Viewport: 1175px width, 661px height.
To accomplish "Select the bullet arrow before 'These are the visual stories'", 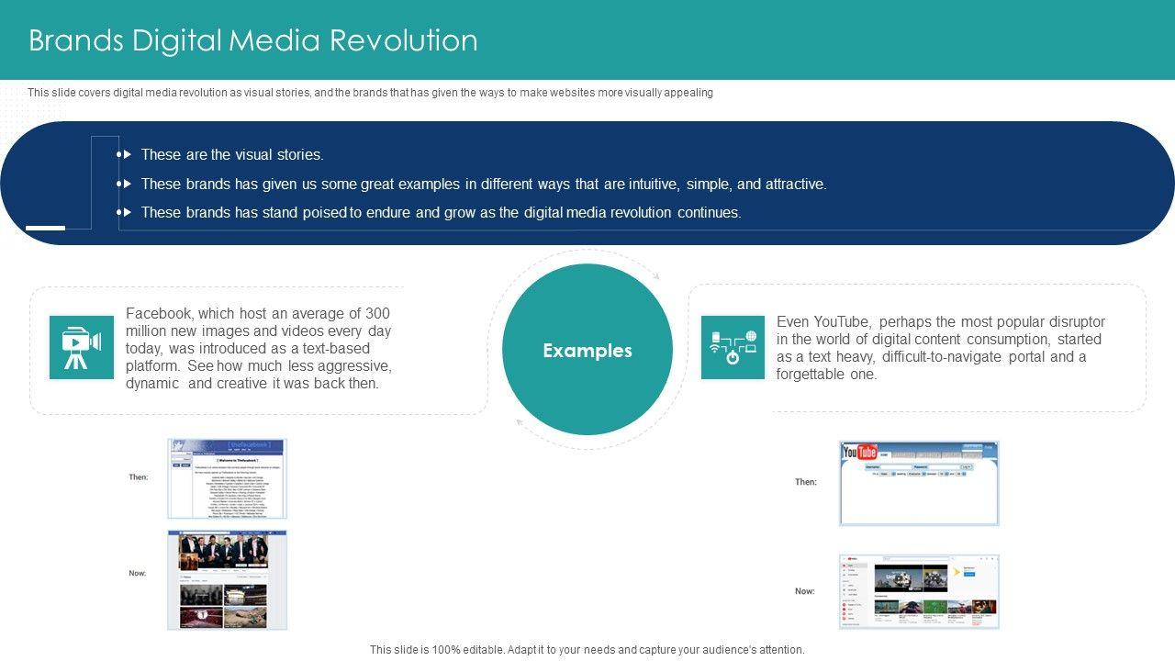I will pyautogui.click(x=125, y=155).
